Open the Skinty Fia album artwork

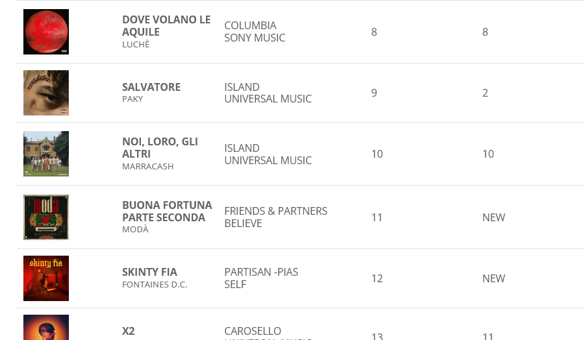pyautogui.click(x=46, y=278)
